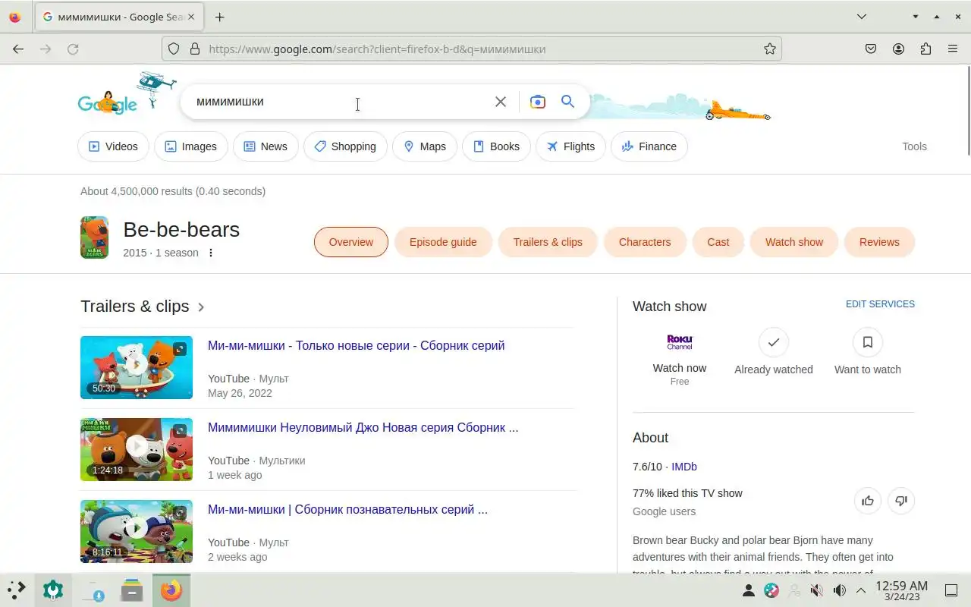Filter results by Images
The image size is (971, 607).
click(191, 146)
